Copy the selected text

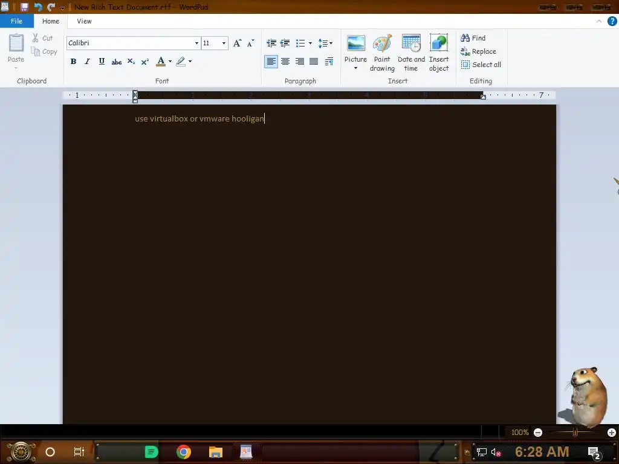pos(44,51)
